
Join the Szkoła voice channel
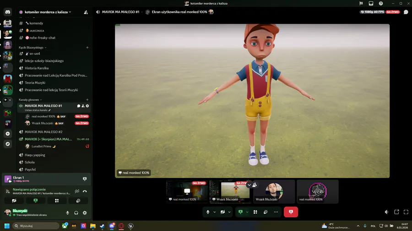pyautogui.click(x=54, y=162)
